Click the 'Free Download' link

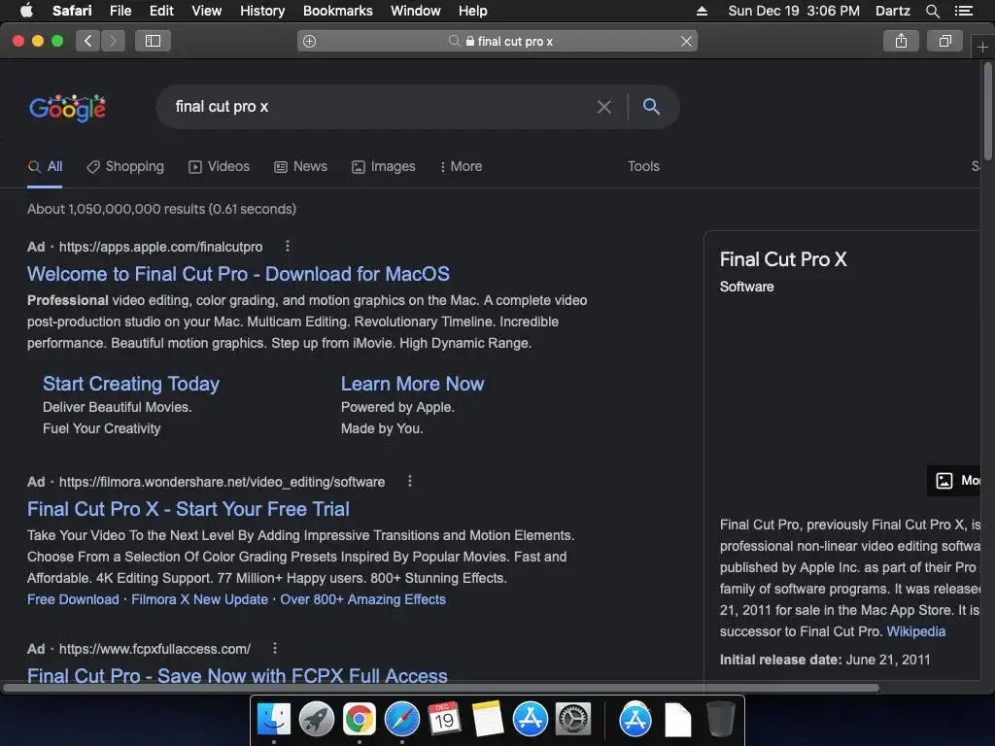(x=73, y=599)
